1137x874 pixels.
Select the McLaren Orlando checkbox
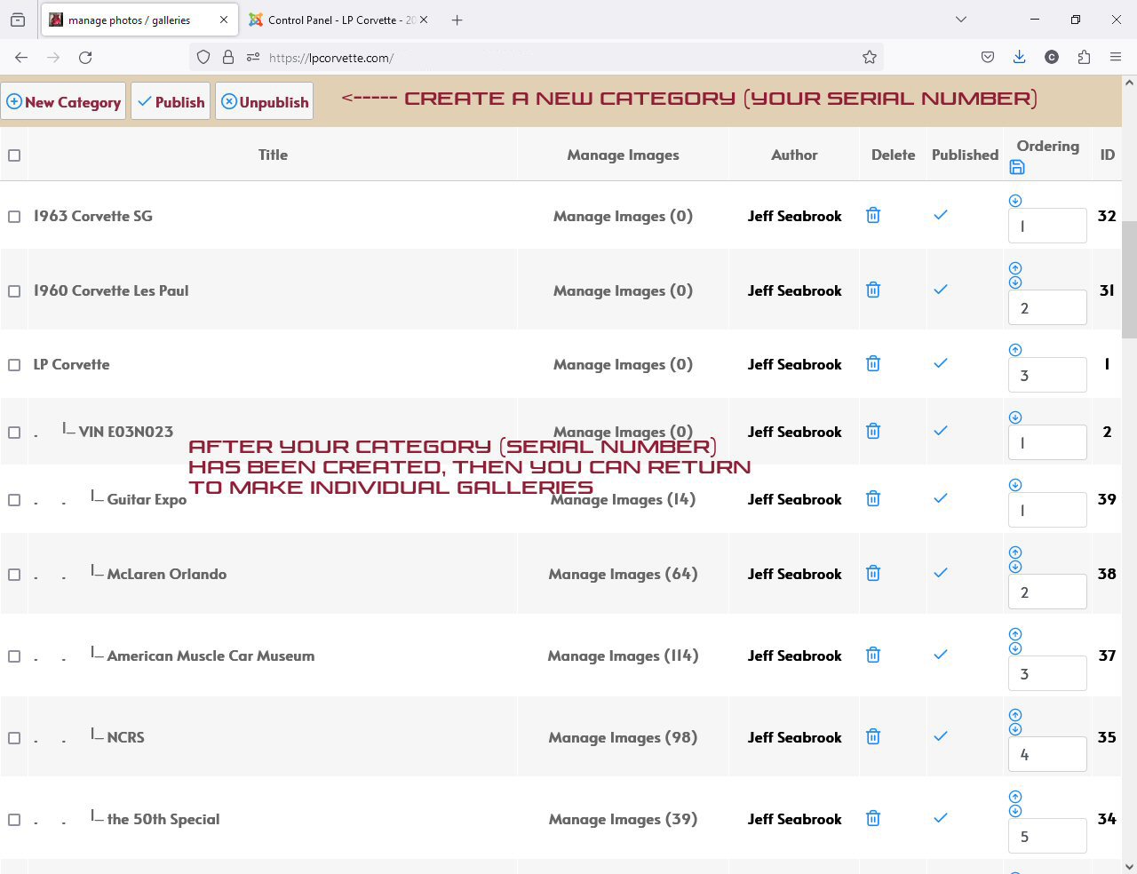14,575
